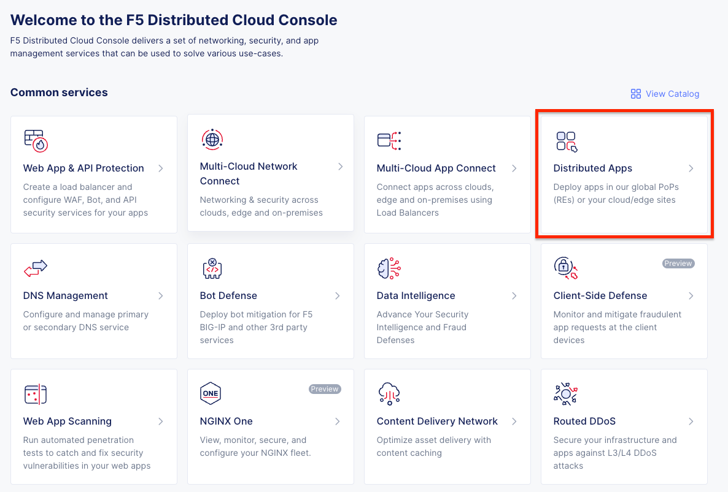728x492 pixels.
Task: Click the Multi-Cloud App Connect icon
Action: 389,139
